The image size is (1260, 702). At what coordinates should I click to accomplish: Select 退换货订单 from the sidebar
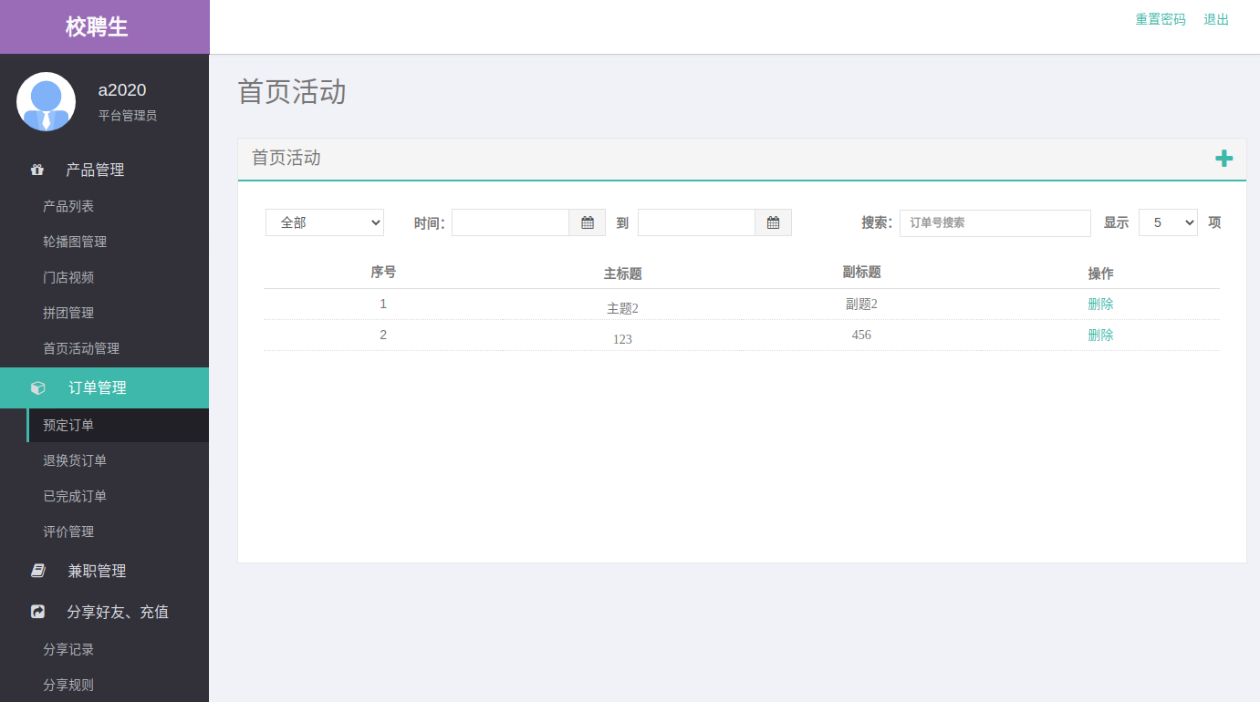(x=75, y=460)
